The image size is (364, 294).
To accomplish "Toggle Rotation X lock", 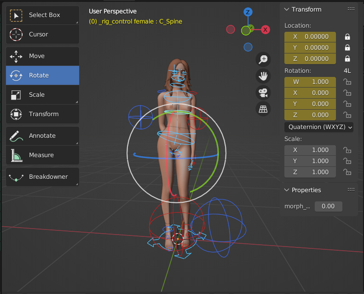I will (x=347, y=93).
